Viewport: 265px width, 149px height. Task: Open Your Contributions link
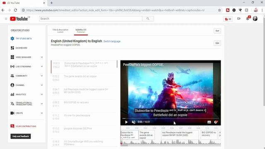pos(26,126)
